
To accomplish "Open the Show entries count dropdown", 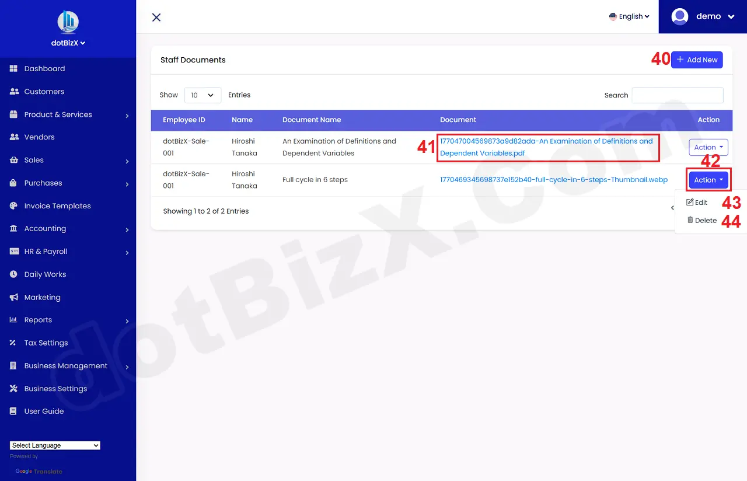I will pyautogui.click(x=203, y=95).
